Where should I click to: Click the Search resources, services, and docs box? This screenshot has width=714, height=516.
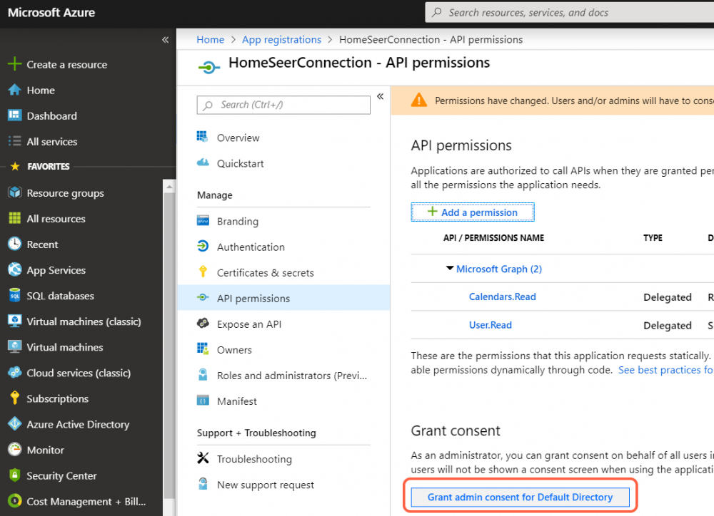tap(571, 12)
